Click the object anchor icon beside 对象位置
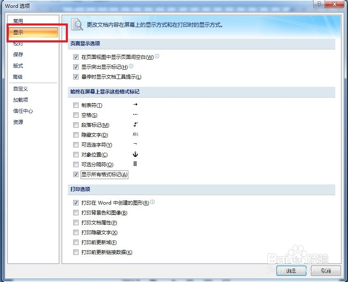The height and width of the screenshot is (282, 348). [x=136, y=154]
